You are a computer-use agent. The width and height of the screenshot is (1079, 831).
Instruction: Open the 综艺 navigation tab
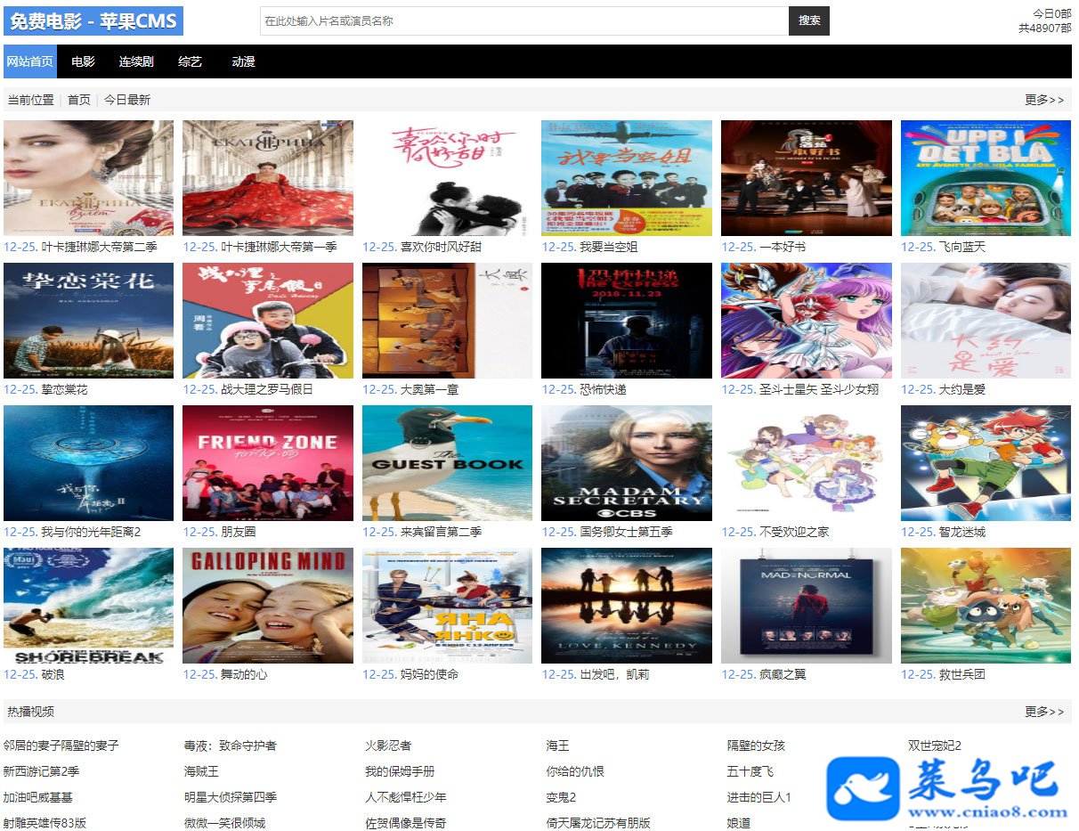tap(191, 61)
